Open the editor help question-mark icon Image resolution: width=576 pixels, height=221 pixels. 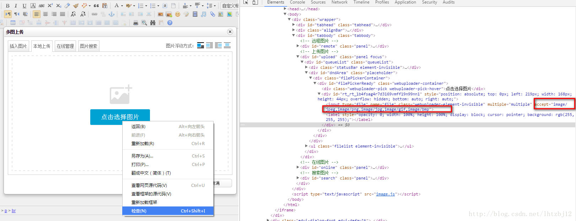point(170,23)
